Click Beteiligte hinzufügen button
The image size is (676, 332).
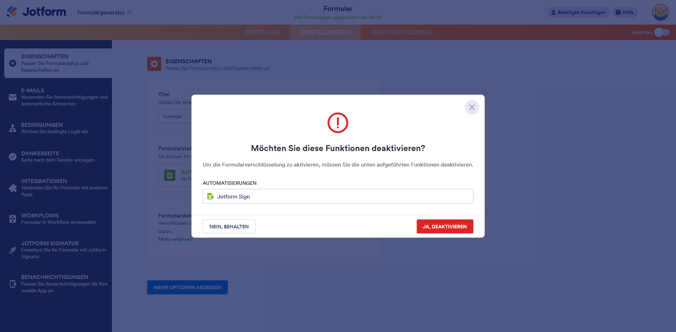578,12
